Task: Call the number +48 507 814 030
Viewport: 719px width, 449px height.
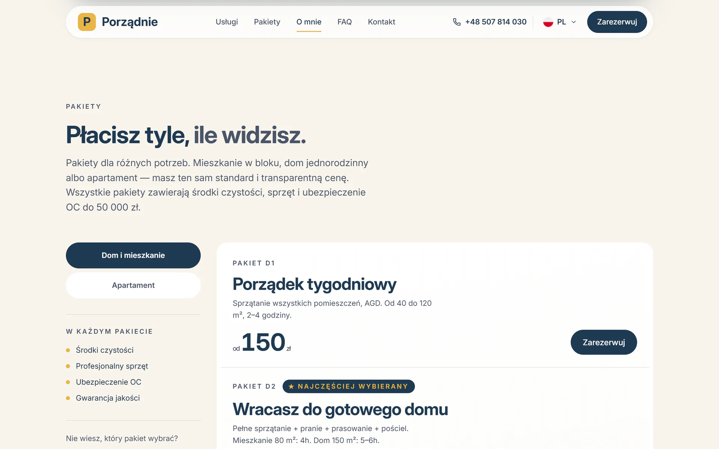Action: (x=496, y=22)
